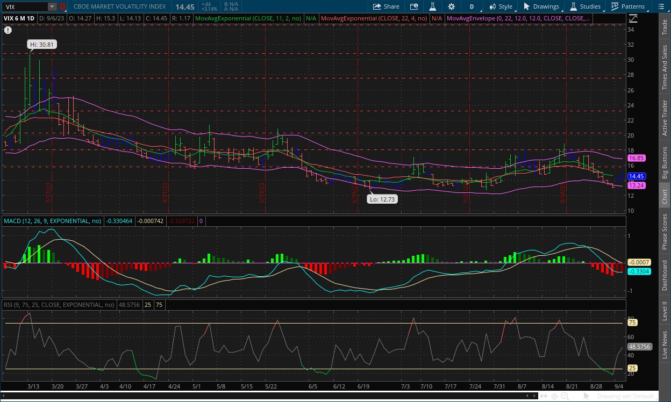Click the MACD -0.3304 axis value tag
The width and height of the screenshot is (671, 402).
639,271
